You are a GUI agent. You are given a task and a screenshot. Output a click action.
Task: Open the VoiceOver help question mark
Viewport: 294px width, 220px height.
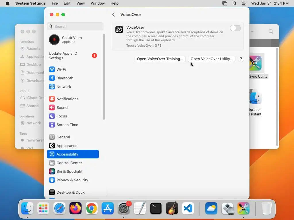click(241, 59)
